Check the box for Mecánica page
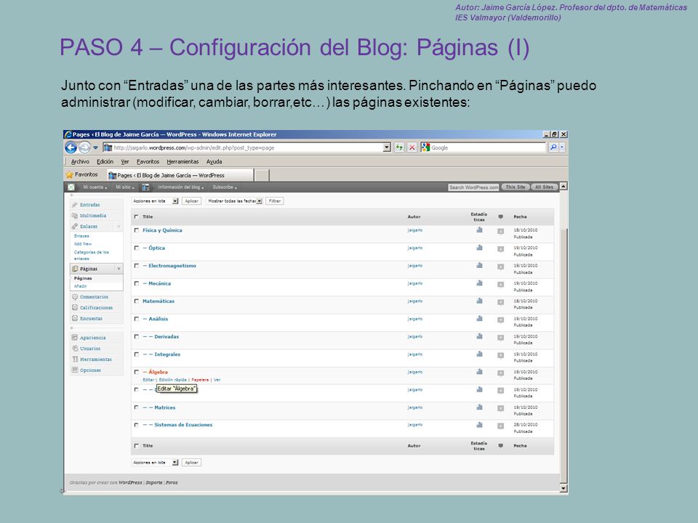Image resolution: width=698 pixels, height=523 pixels. click(137, 284)
